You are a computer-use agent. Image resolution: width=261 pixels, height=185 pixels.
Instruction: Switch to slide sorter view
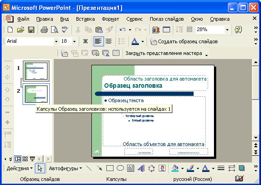point(25,159)
